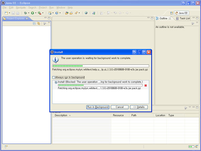The height and width of the screenshot is (151, 201).
Task: Click the Save toolbar icon
Action: click(13, 13)
